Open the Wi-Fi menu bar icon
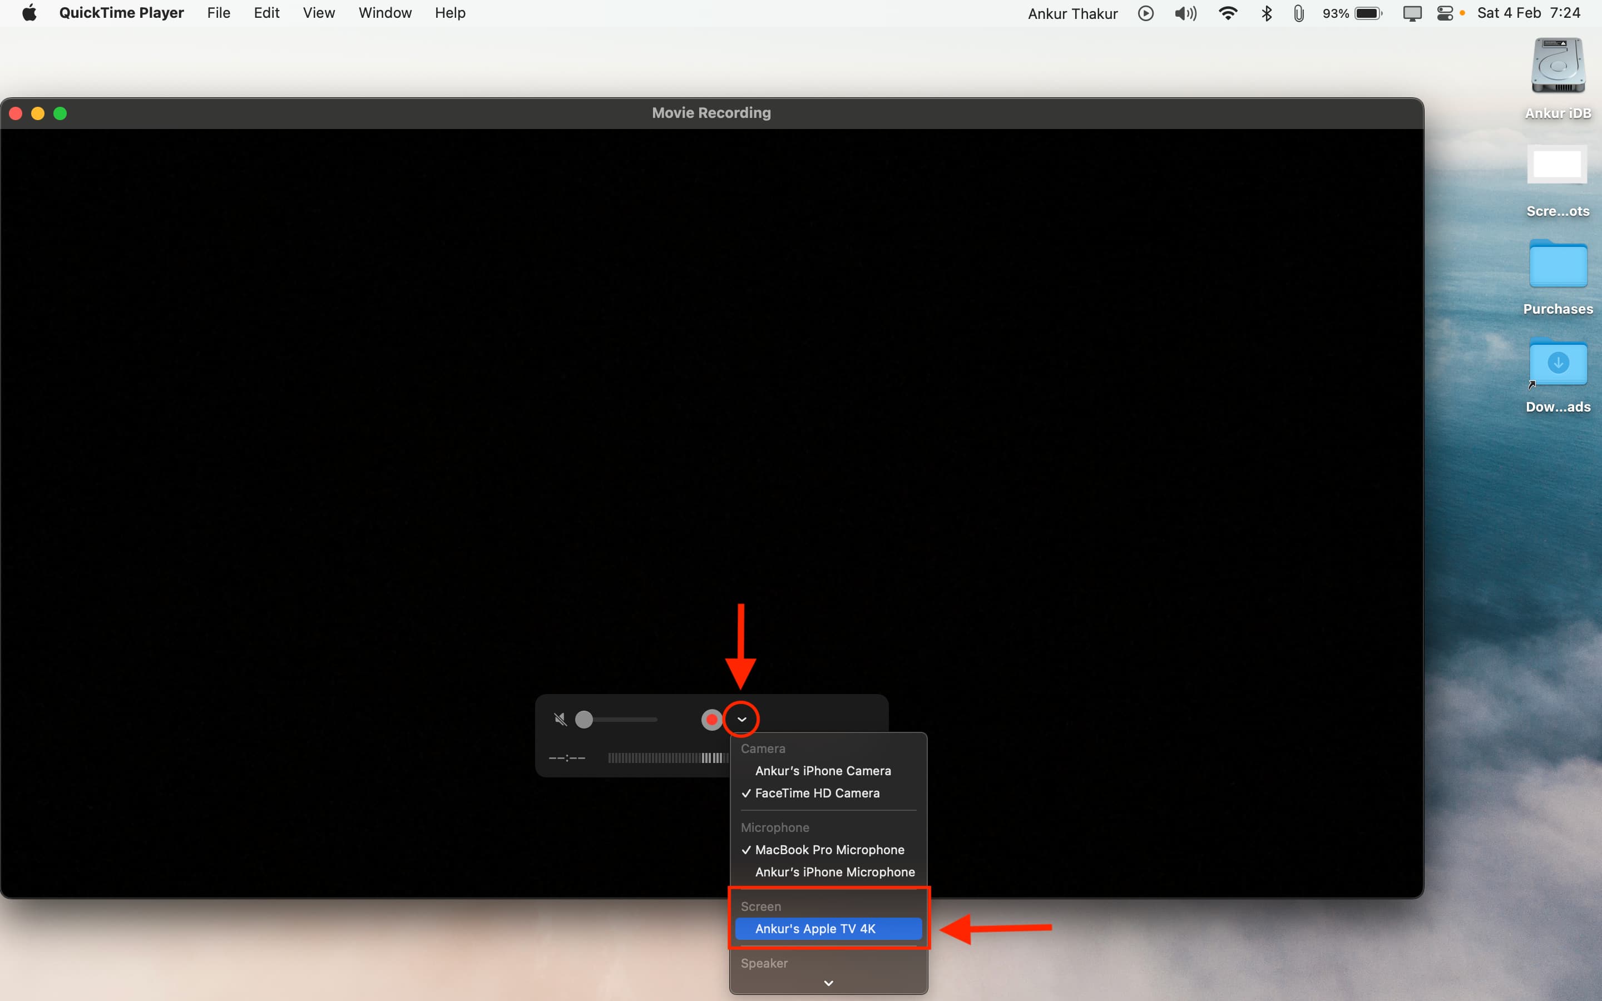 click(x=1227, y=13)
